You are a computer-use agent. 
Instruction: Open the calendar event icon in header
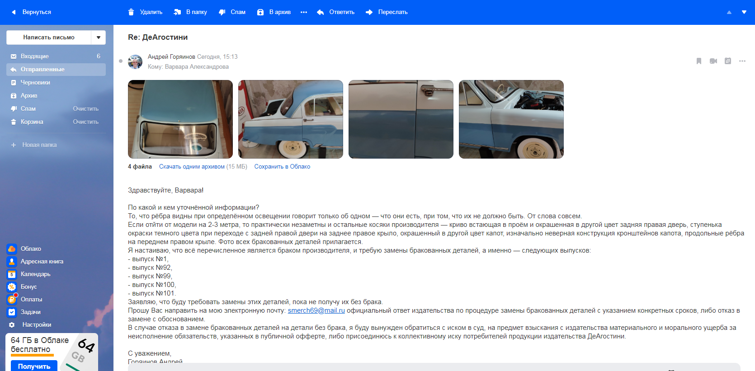tap(728, 61)
